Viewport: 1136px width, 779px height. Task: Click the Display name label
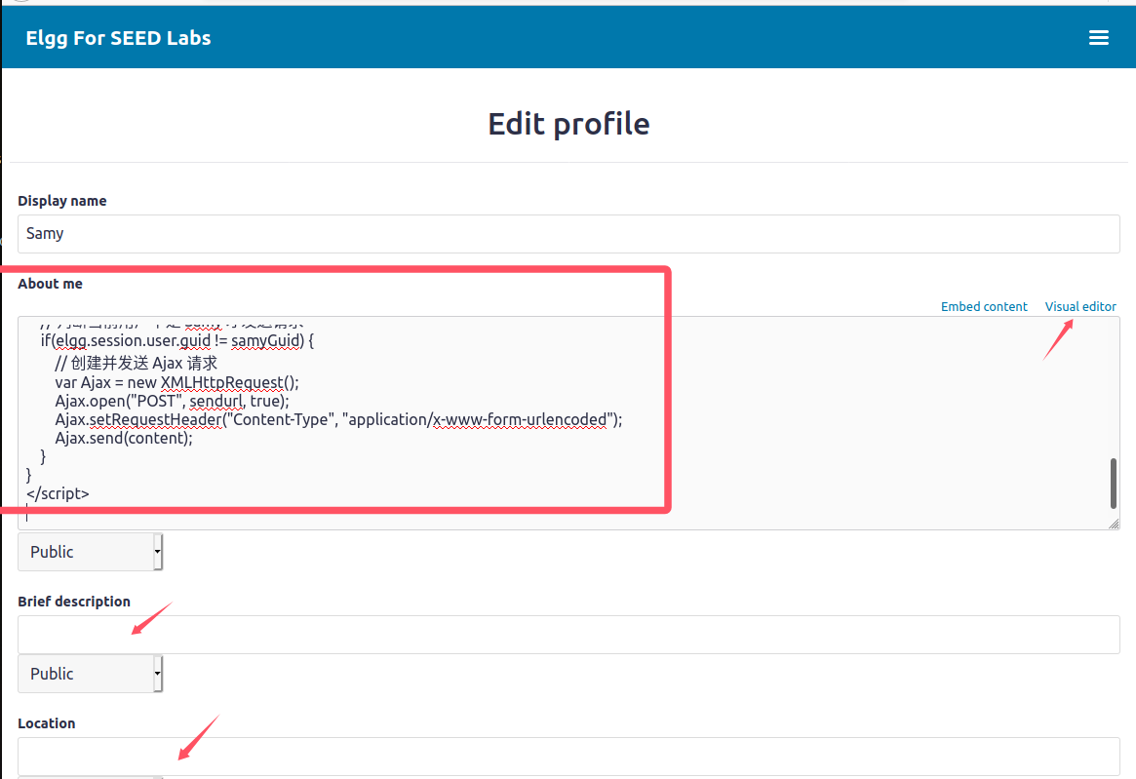pos(62,201)
